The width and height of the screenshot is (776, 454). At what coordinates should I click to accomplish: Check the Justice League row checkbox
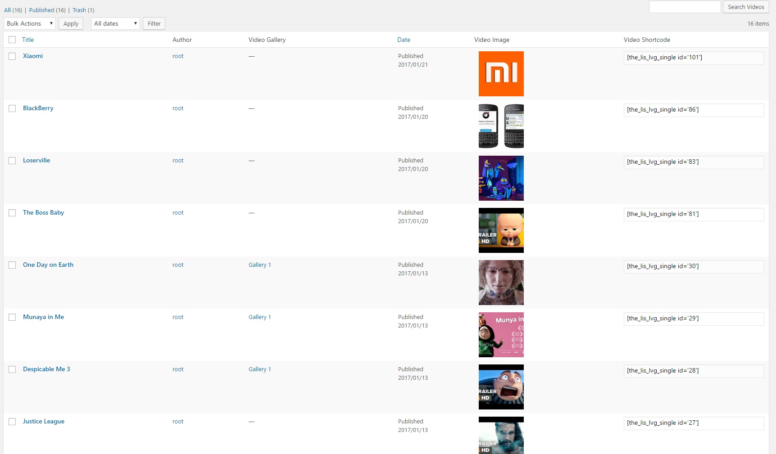tap(12, 422)
